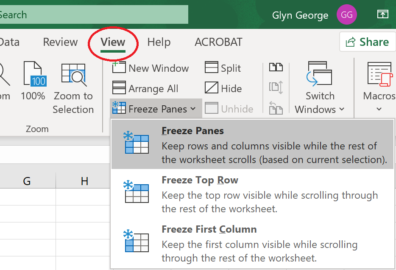Expand the Macros dropdown arrow
This screenshot has height=270, width=396.
379,109
